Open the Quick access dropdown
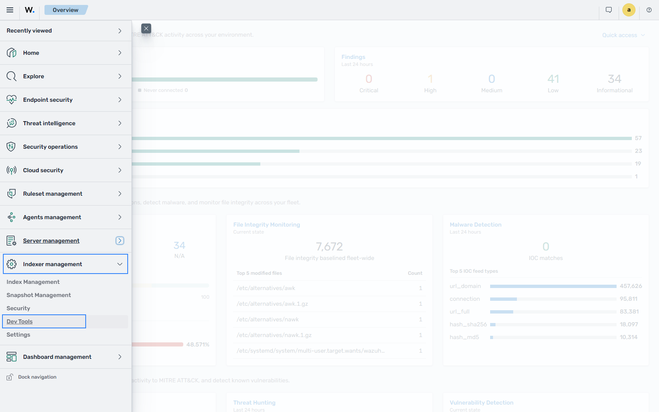 (x=624, y=35)
